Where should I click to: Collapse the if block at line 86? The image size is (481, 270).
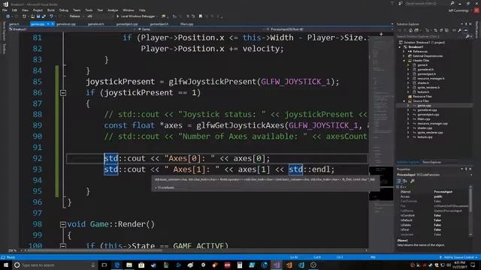coord(63,92)
